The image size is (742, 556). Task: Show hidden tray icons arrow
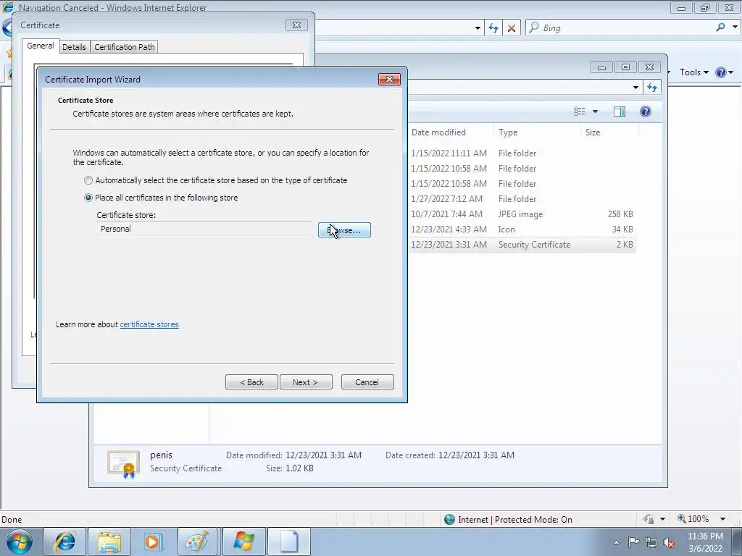[x=616, y=542]
